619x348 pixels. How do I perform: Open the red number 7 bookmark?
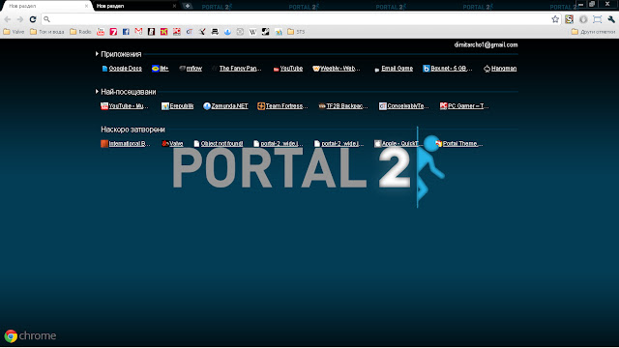tap(113, 32)
